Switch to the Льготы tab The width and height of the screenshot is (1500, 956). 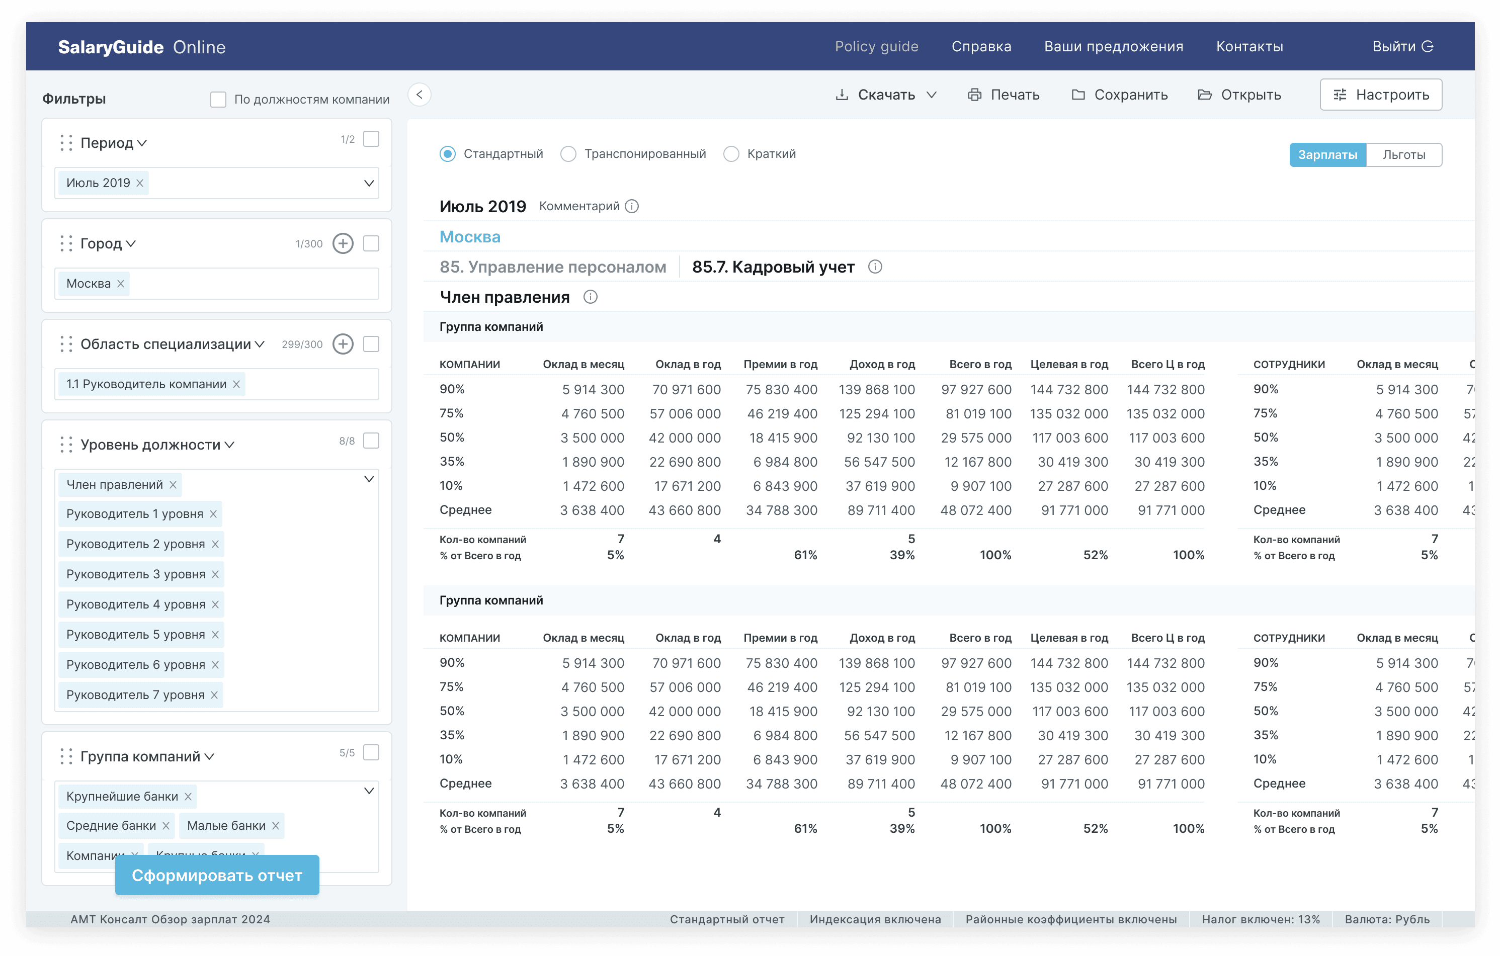tap(1403, 154)
